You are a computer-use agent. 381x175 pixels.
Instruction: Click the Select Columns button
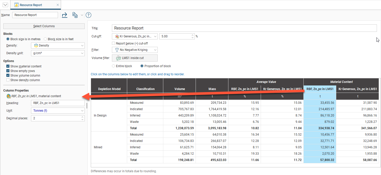[44, 26]
